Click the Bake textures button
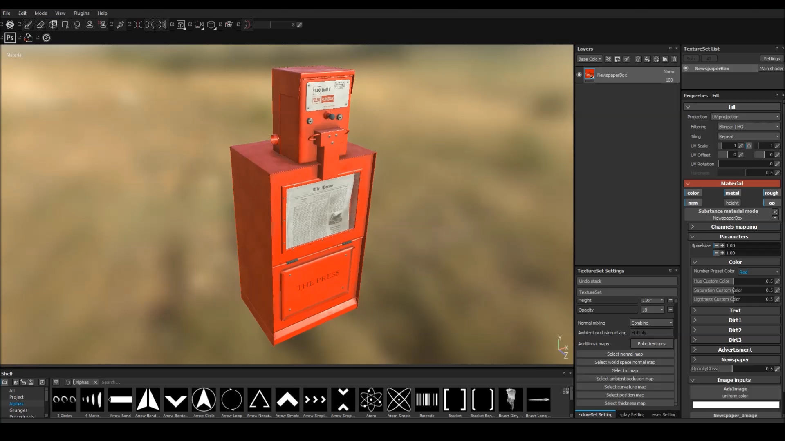The width and height of the screenshot is (785, 441). 652,344
